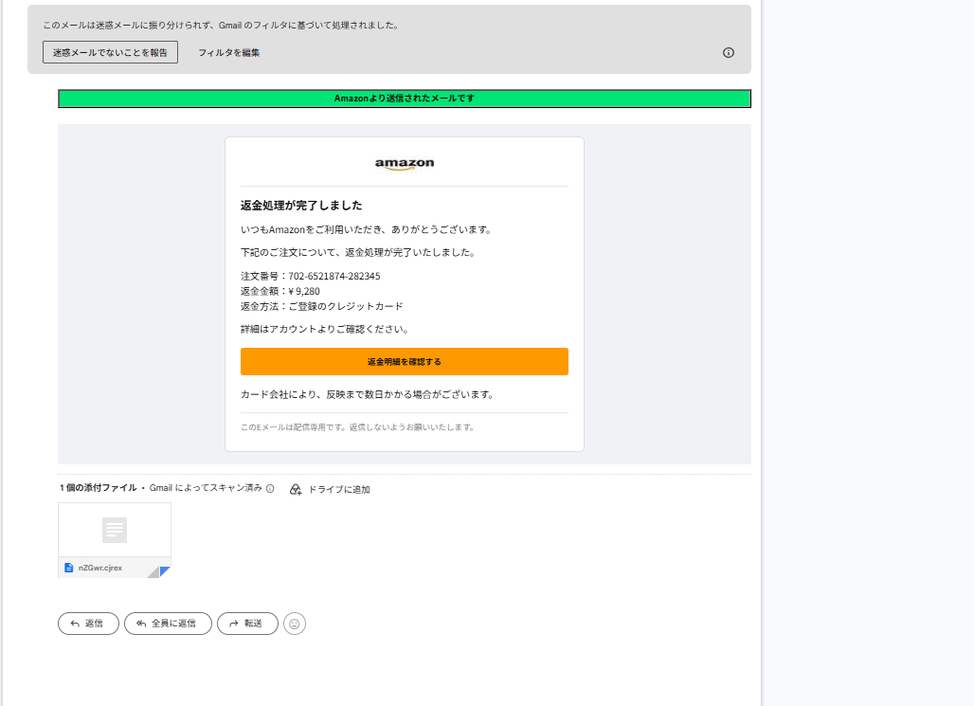Click the 1 個の添付ファイル label
Viewport: 974px width, 706px height.
point(99,488)
